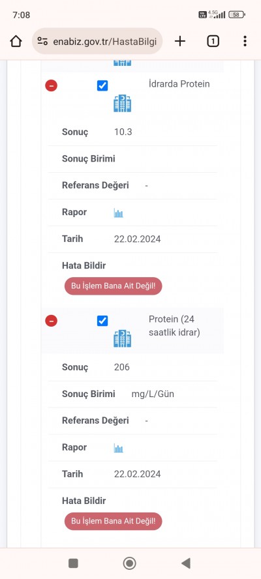Tap the enabiz.gov.tr address bar
Viewport: 261px width, 579px height.
coord(97,41)
